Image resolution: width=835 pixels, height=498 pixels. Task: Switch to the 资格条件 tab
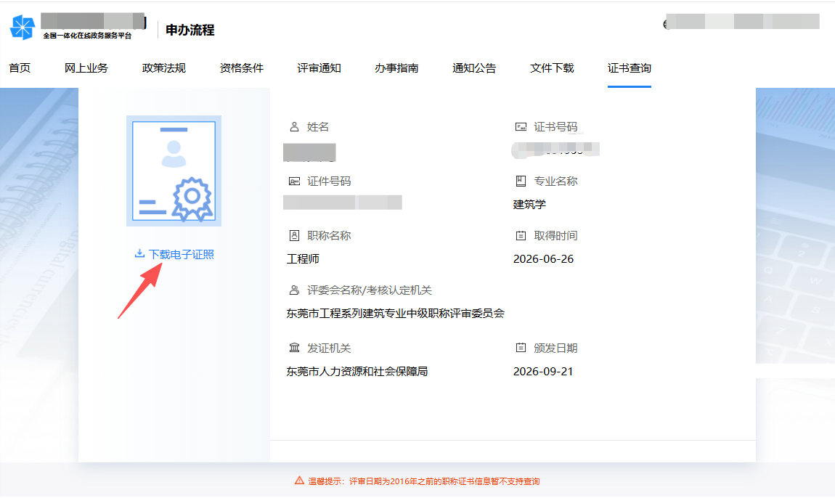241,68
